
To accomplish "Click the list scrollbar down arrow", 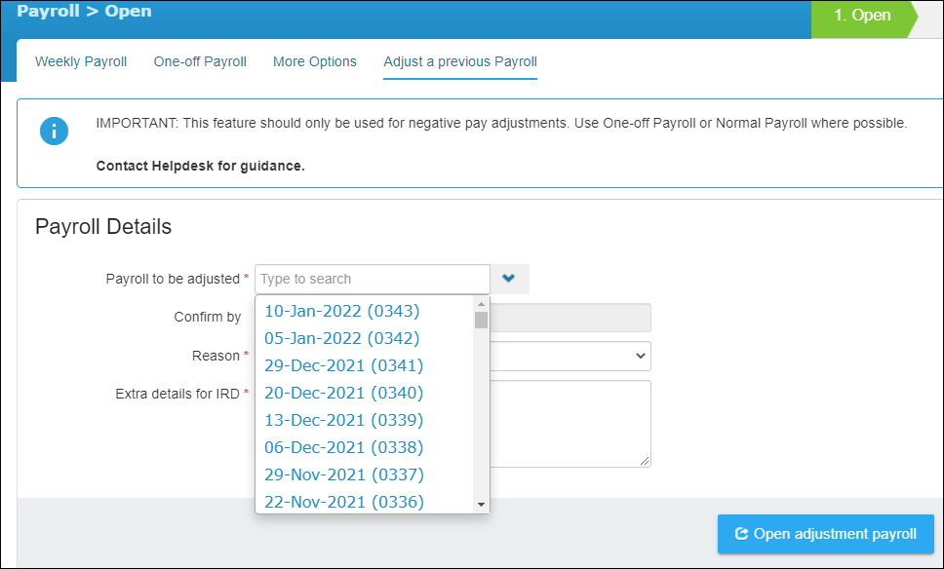I will click(x=481, y=505).
